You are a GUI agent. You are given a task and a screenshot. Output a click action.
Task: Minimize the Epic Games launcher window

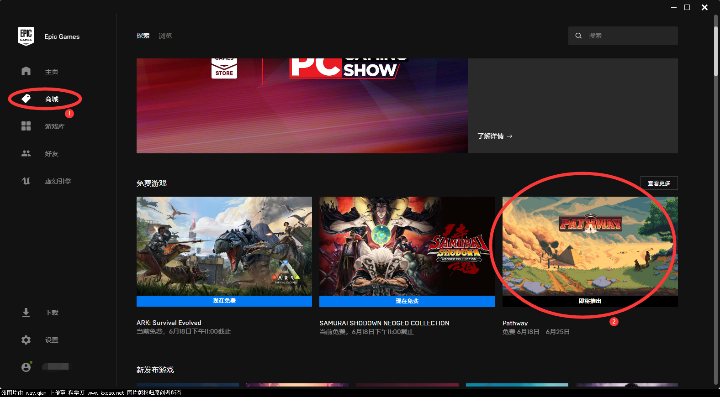[x=673, y=7]
